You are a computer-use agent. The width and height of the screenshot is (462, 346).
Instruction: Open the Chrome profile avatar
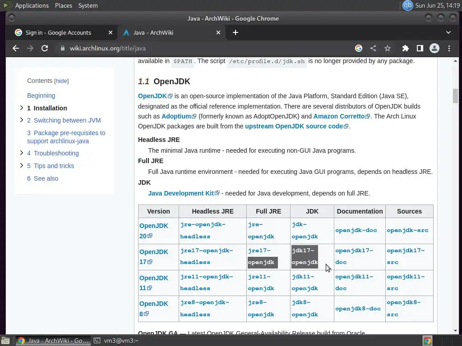434,48
